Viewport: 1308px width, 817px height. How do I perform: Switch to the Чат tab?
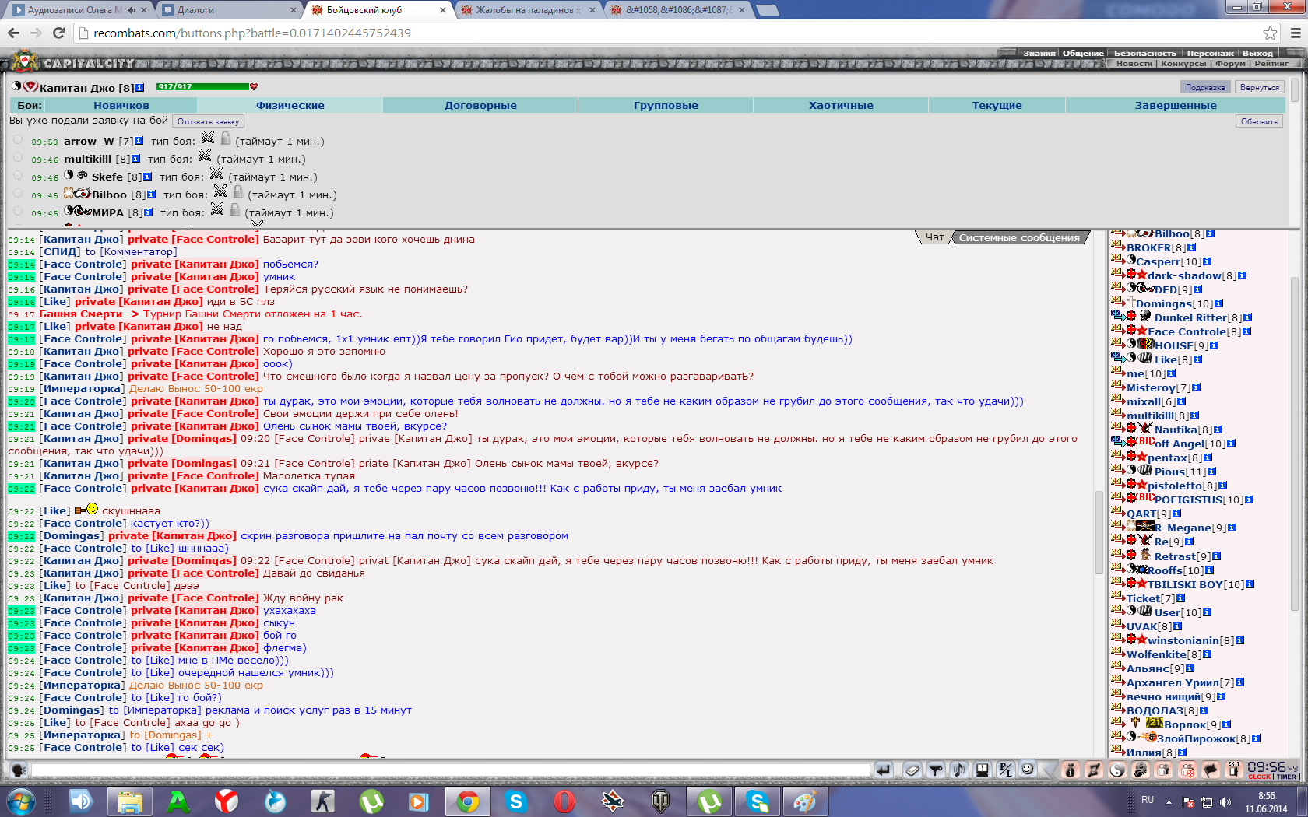click(934, 237)
